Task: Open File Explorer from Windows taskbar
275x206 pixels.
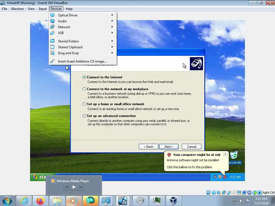Action: click(x=57, y=201)
